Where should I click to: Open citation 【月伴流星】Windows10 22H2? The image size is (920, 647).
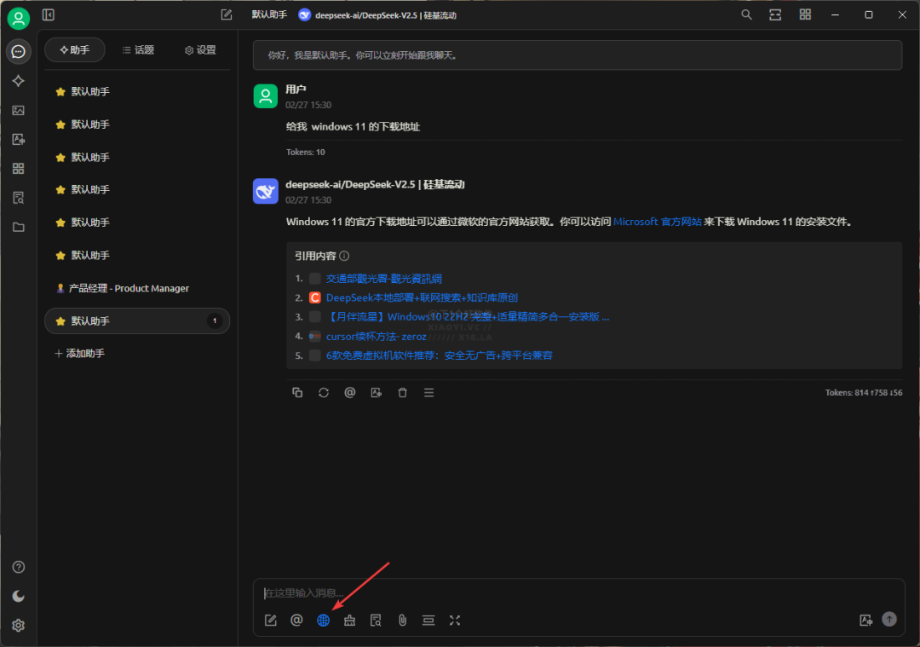coord(468,317)
